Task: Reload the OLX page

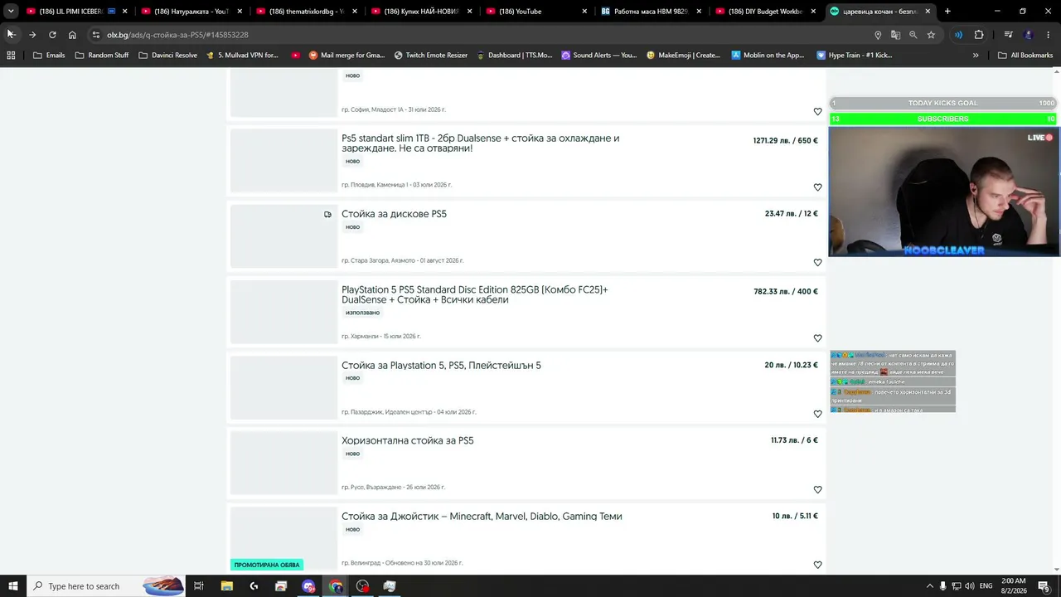Action: click(52, 35)
